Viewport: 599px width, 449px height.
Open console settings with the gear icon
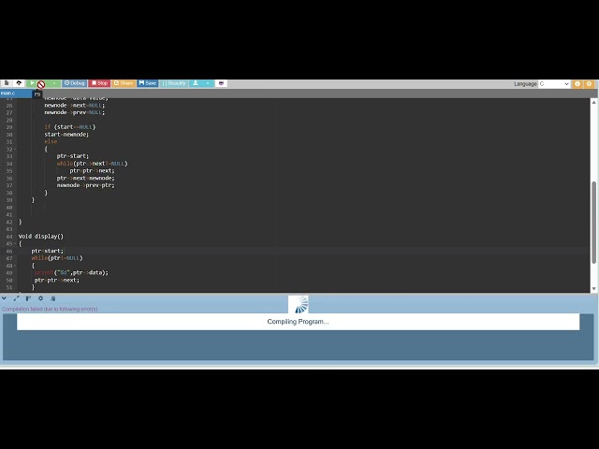point(41,298)
